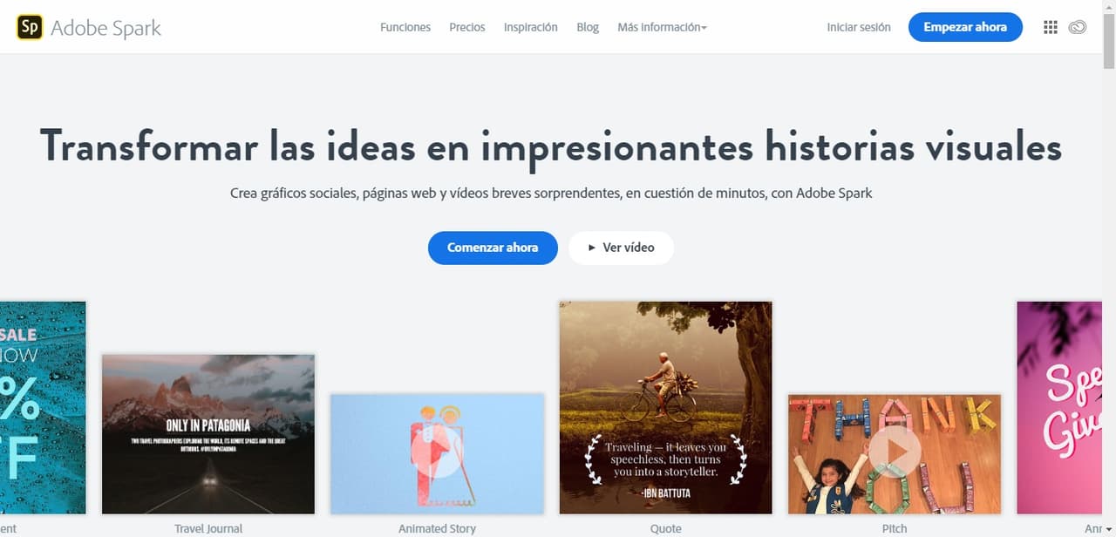This screenshot has height=537, width=1116.
Task: Visit the Blog link
Action: [x=588, y=27]
